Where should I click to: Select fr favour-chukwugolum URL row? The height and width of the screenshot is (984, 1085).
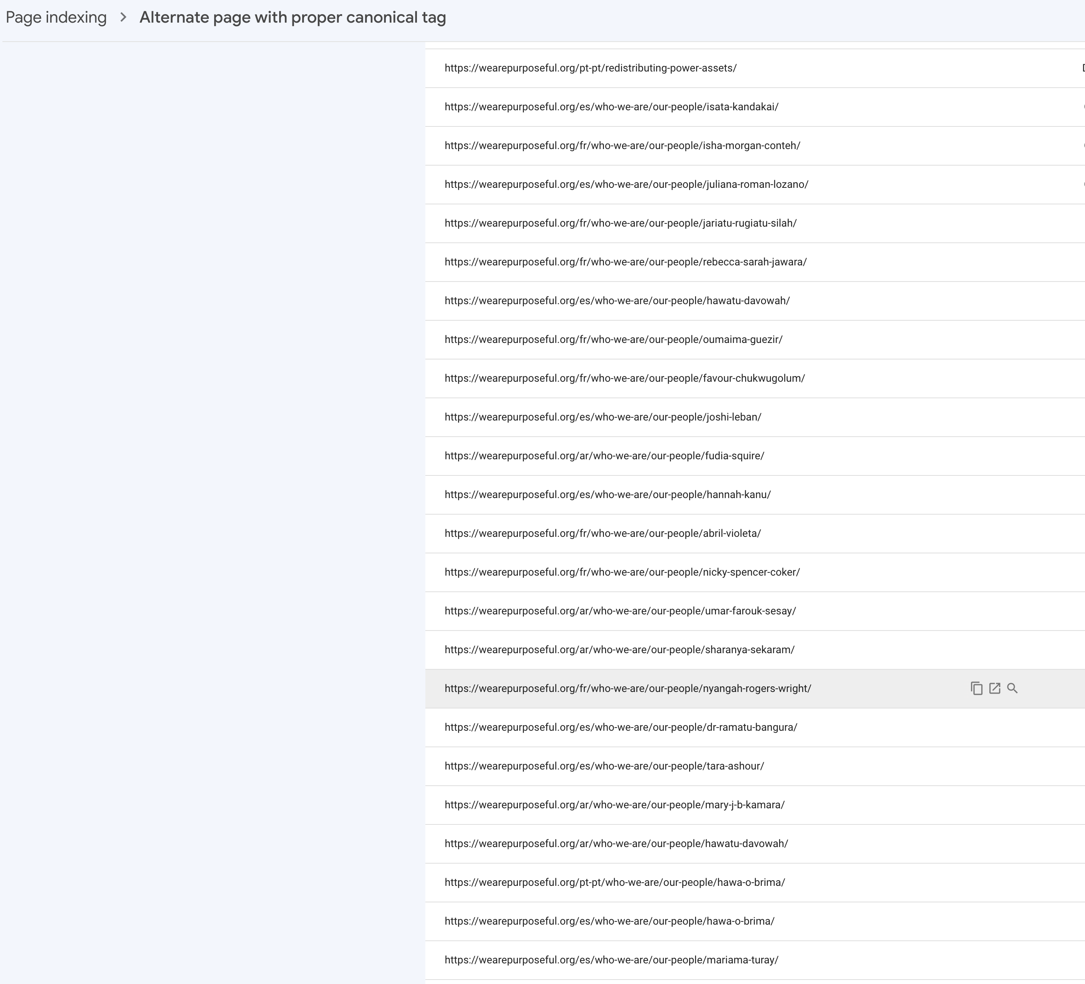pyautogui.click(x=755, y=378)
